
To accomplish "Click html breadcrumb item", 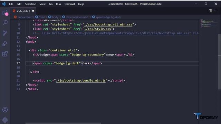I will coord(41,17).
